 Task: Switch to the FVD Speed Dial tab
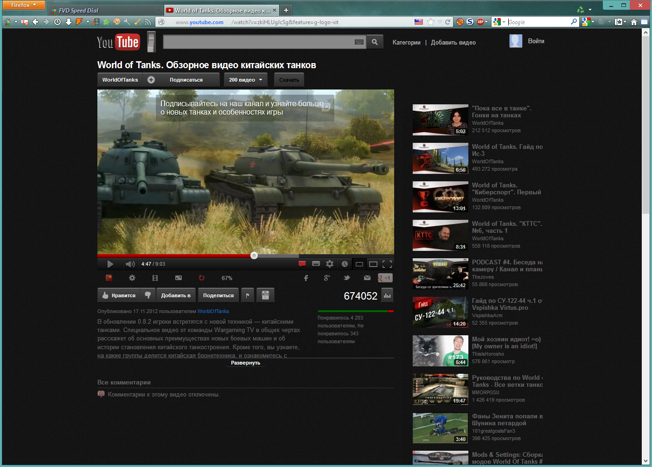[x=105, y=10]
